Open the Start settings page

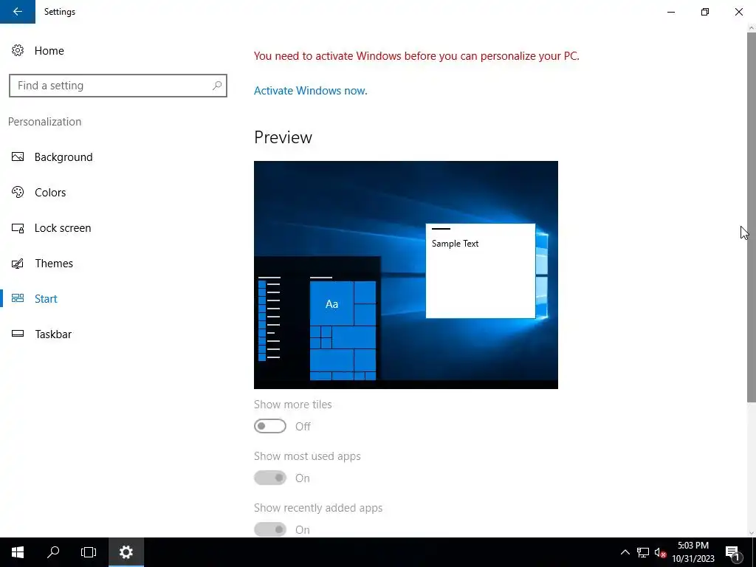[x=46, y=299]
